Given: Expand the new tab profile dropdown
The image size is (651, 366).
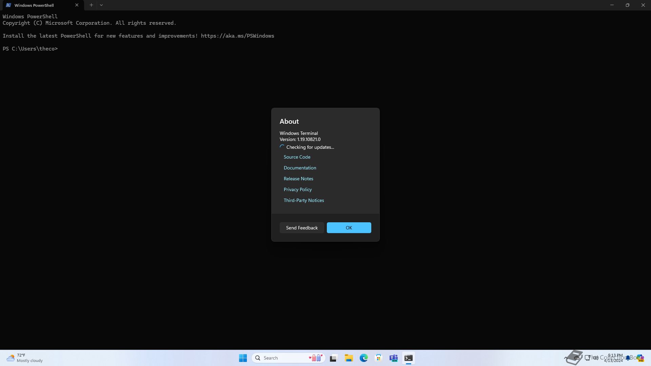Looking at the screenshot, I should tap(101, 5).
